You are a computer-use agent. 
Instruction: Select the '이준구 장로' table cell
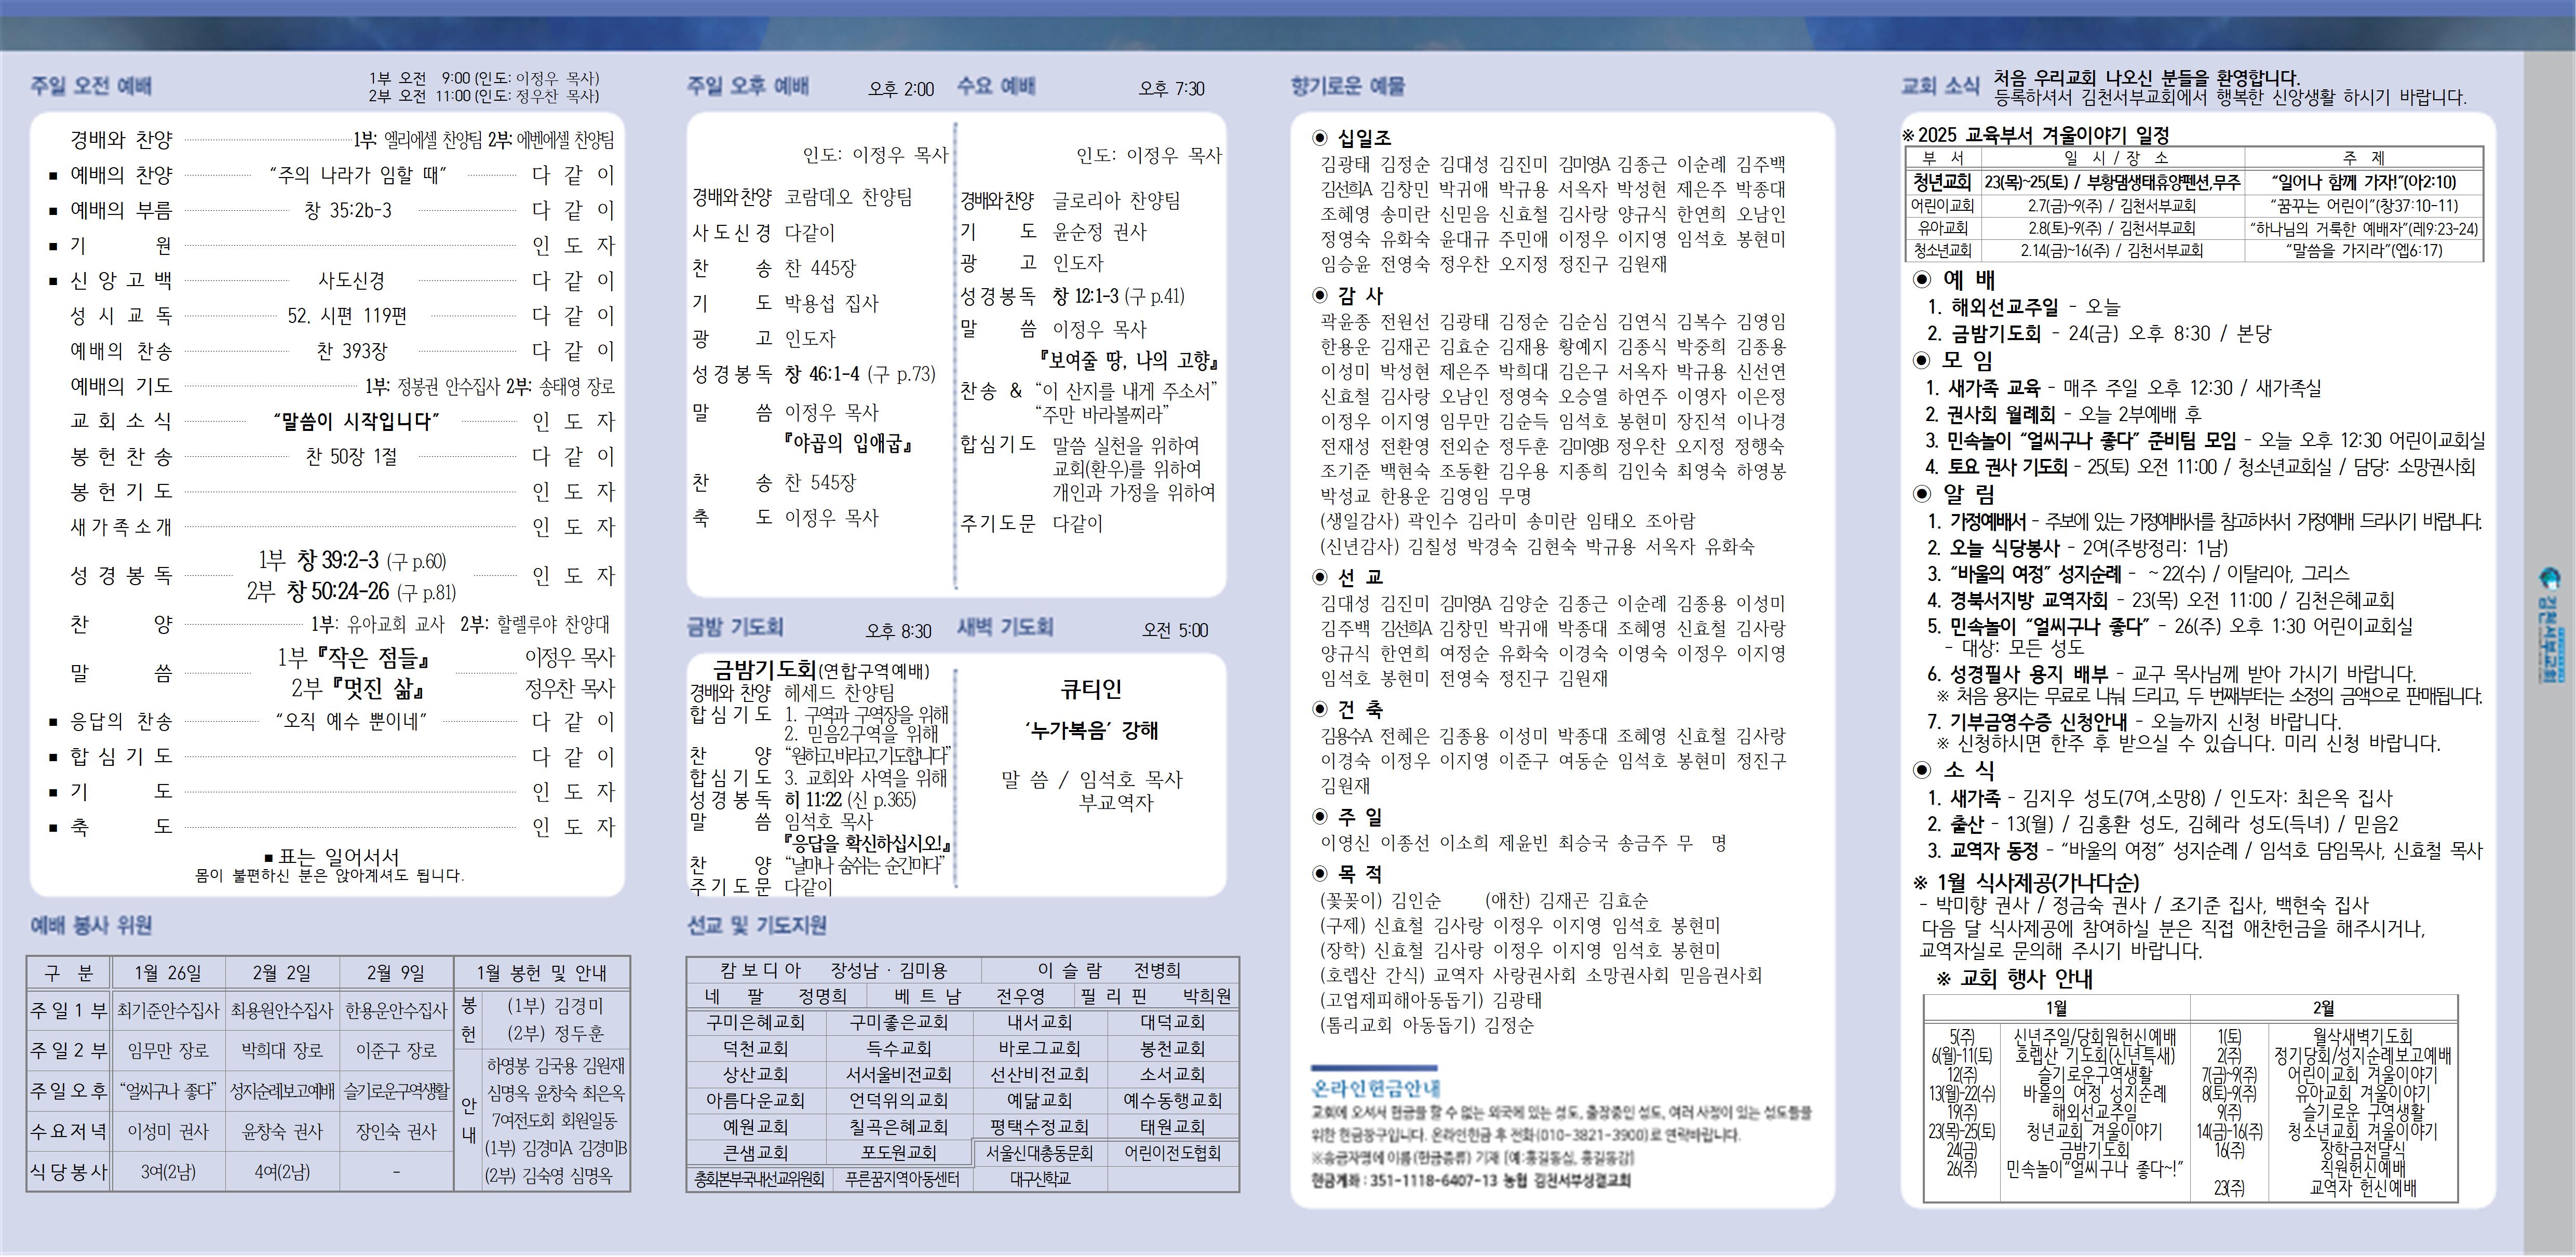coord(396,1050)
